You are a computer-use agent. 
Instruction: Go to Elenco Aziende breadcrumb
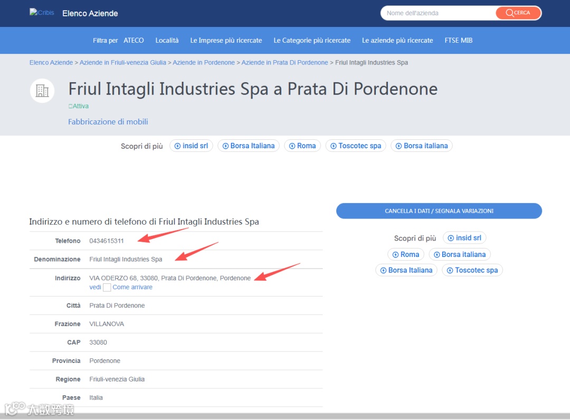tap(51, 62)
